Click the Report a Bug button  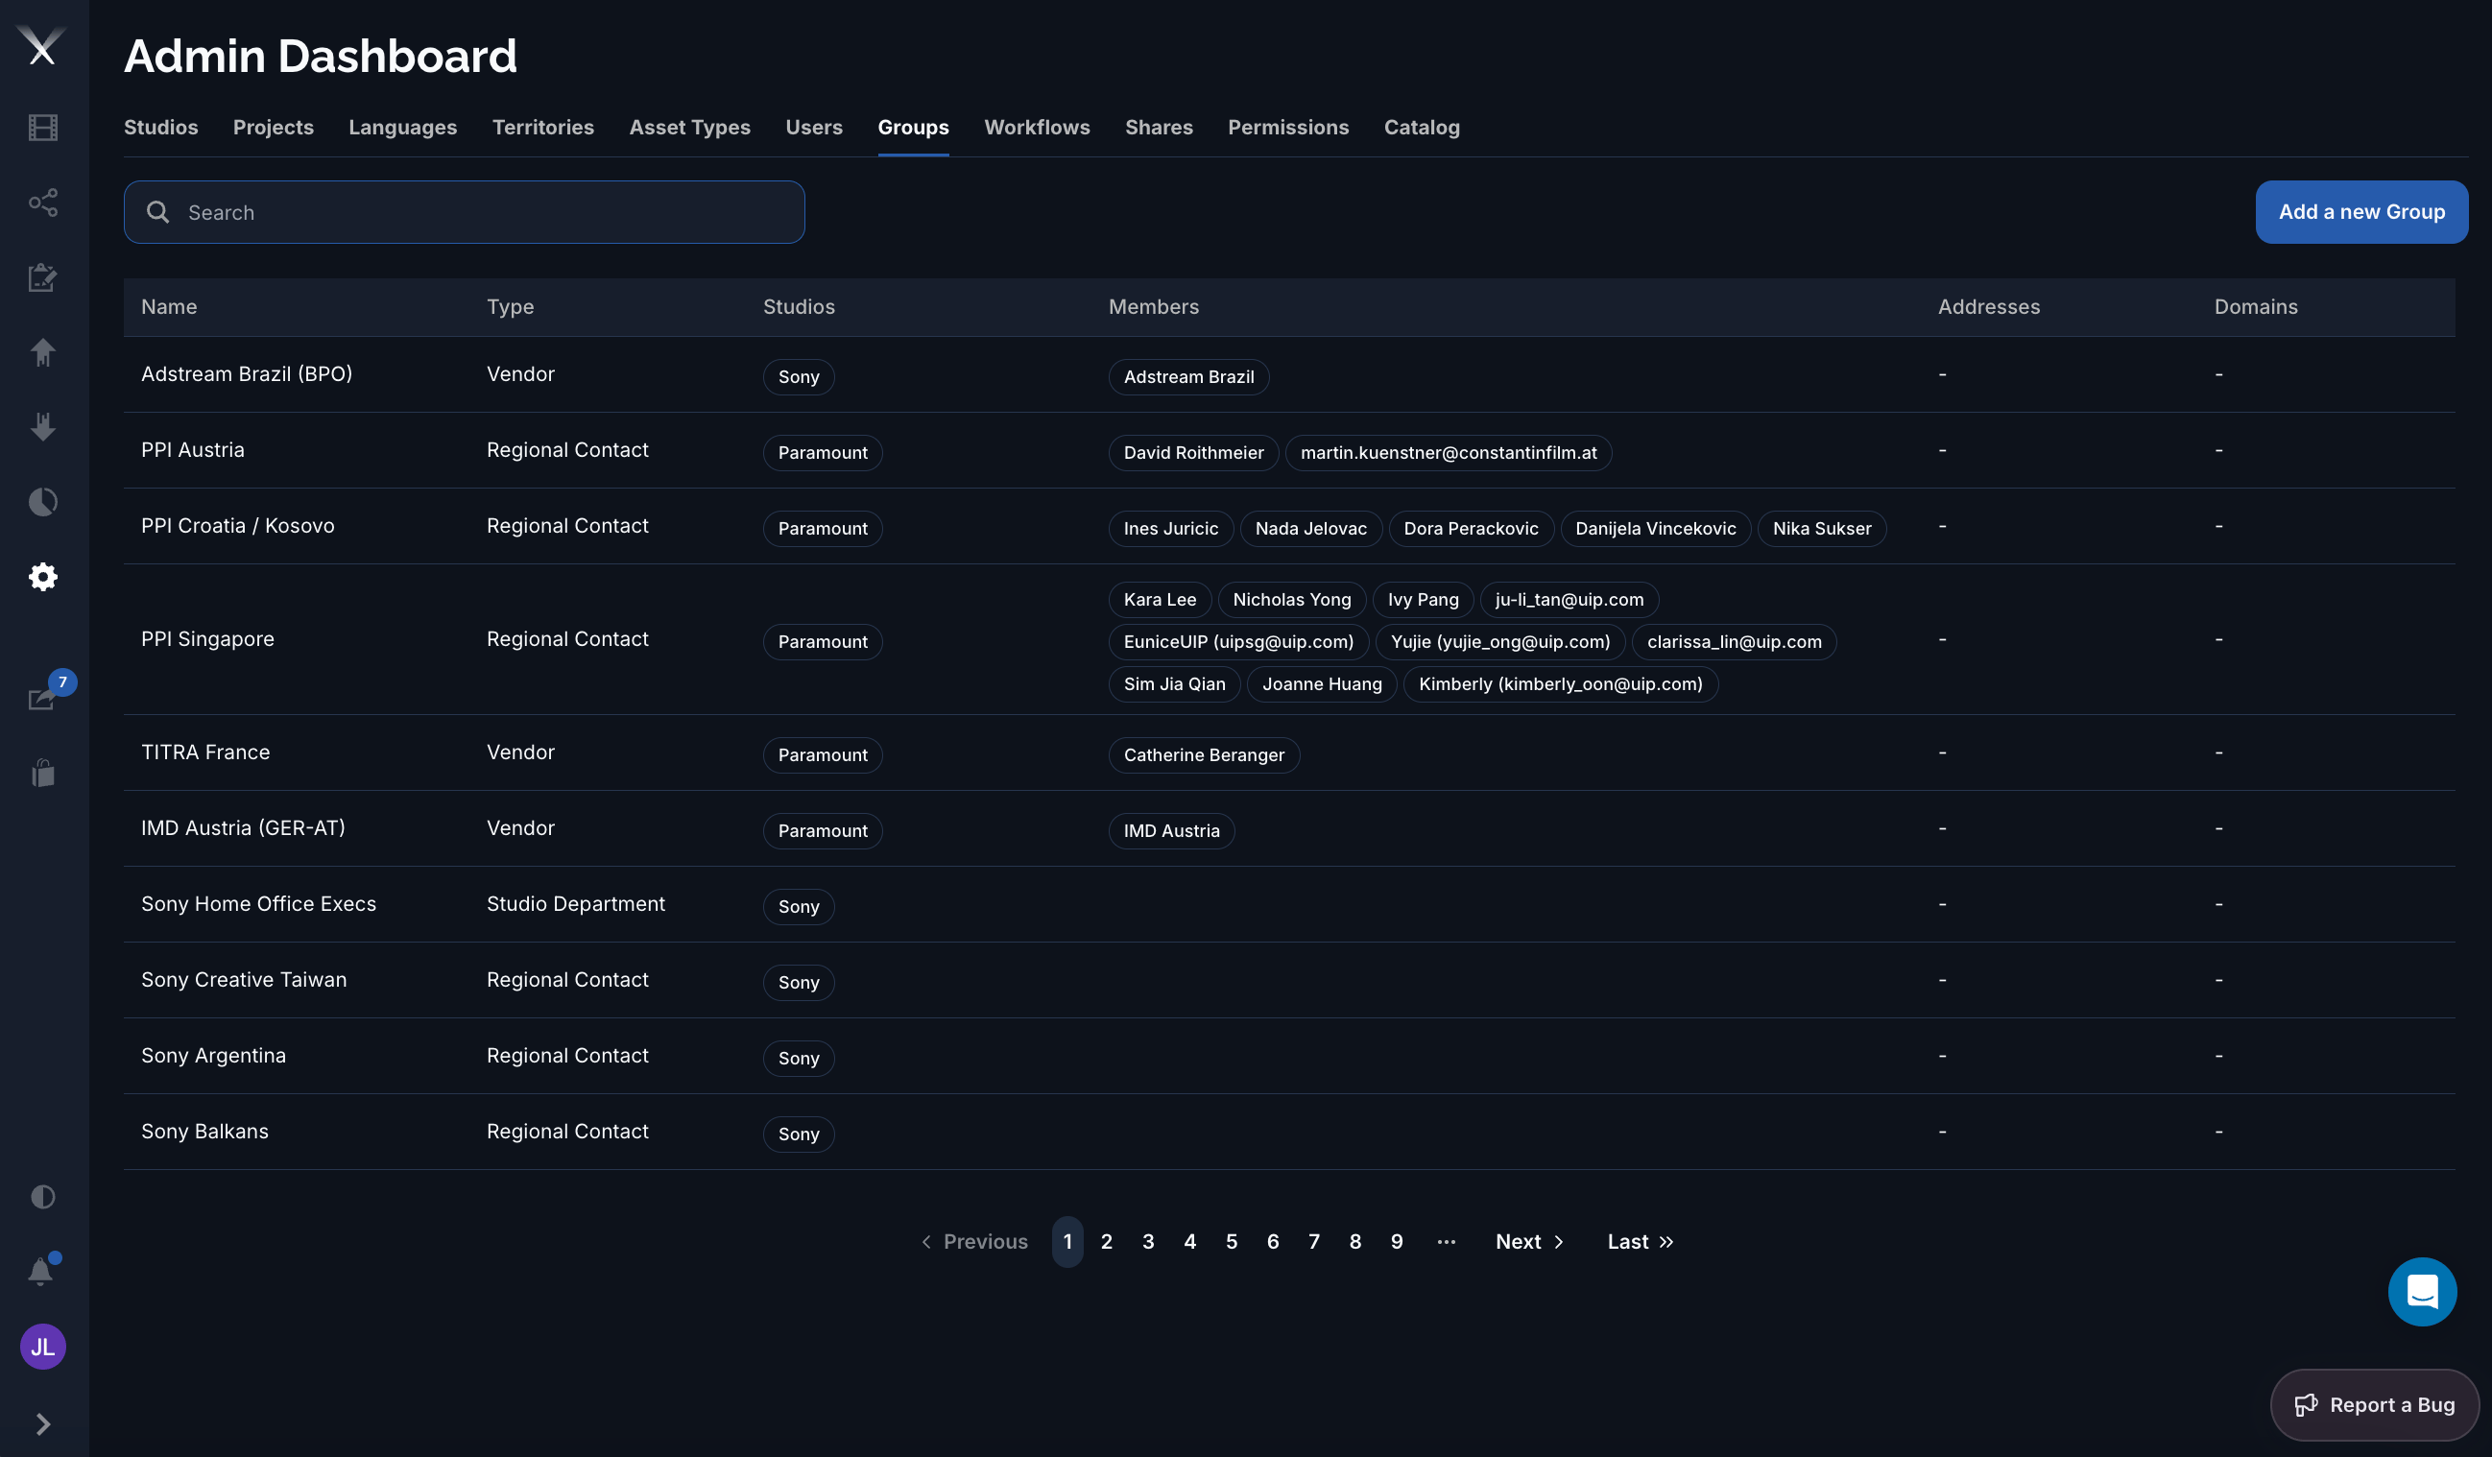2374,1404
